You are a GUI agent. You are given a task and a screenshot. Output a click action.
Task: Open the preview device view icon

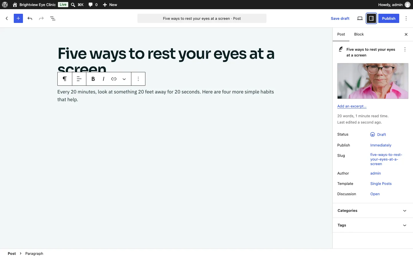click(x=360, y=18)
